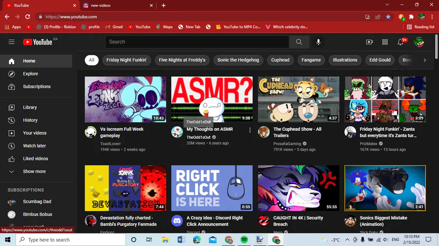This screenshot has width=439, height=246.
Task: Click the Windows taskbar search box
Action: [x=71, y=240]
